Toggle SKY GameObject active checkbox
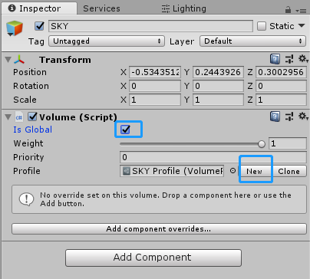Viewport: 310px width, 279px height. coord(39,26)
